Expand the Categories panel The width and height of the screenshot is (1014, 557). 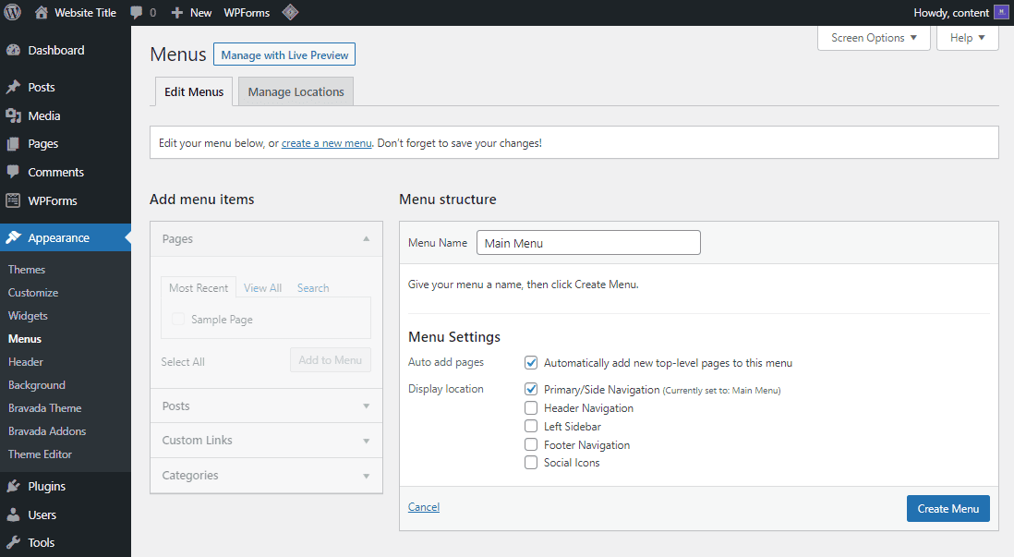coord(266,475)
